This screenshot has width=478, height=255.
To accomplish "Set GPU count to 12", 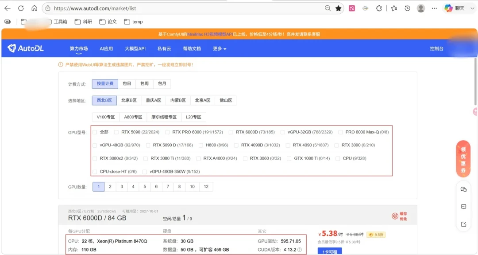I will click(x=206, y=187).
